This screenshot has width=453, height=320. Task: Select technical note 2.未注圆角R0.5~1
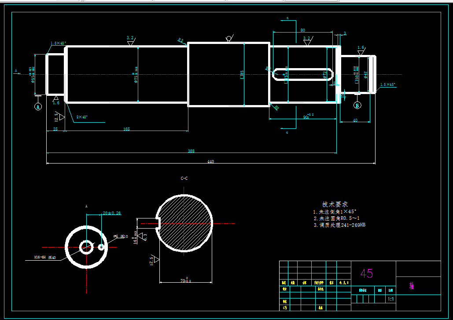[x=337, y=218]
